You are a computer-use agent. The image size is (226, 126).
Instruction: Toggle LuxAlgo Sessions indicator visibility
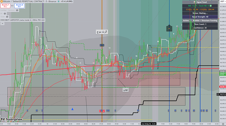[x=17, y=10]
